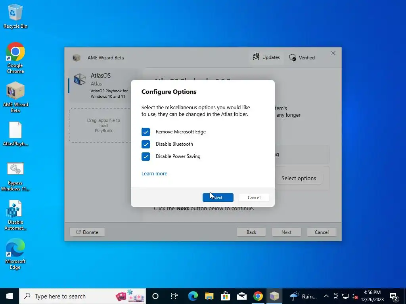Open Updates in AME Wizard header

click(266, 57)
